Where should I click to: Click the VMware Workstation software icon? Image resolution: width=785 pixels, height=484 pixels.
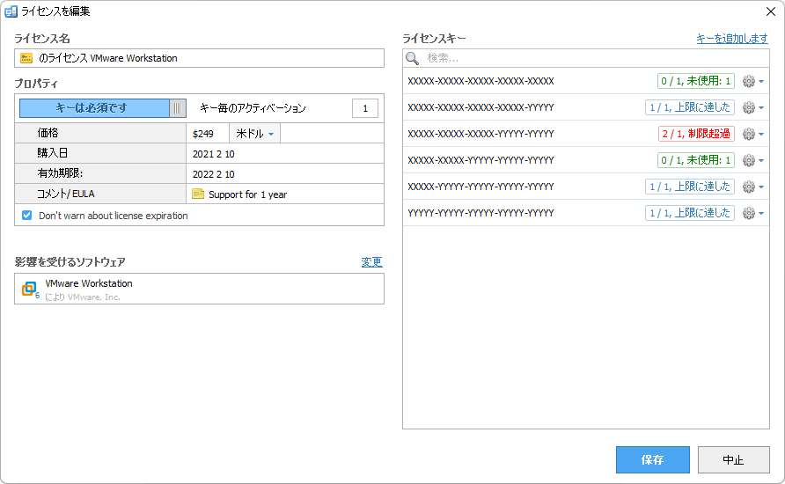(x=29, y=289)
